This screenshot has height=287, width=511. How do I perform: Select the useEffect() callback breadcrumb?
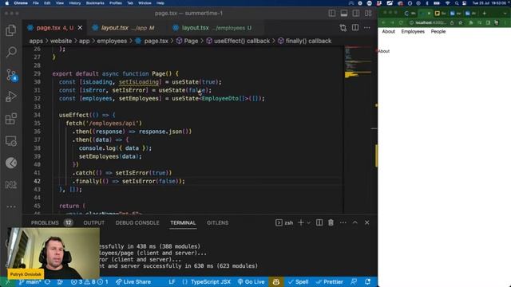[238, 41]
